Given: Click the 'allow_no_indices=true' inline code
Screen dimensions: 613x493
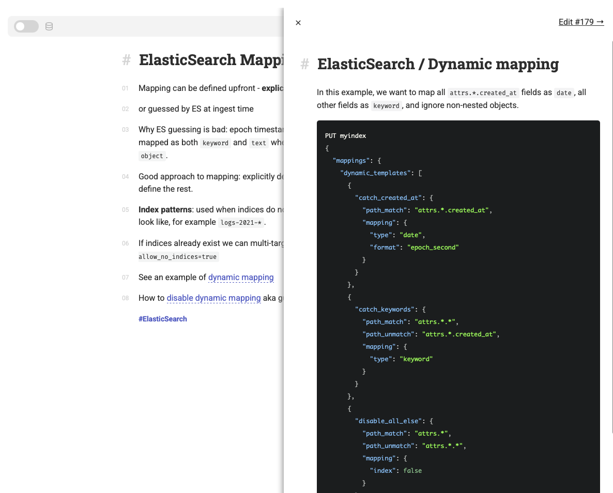Looking at the screenshot, I should [x=178, y=257].
